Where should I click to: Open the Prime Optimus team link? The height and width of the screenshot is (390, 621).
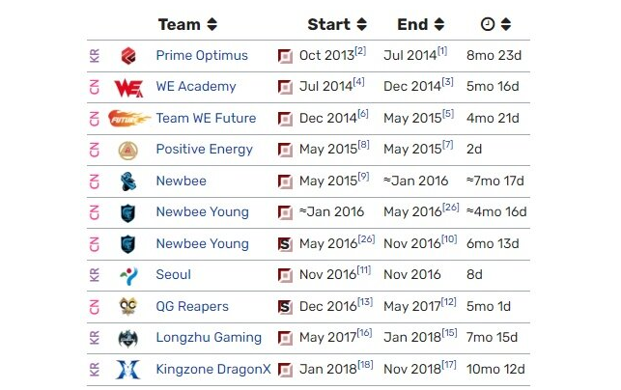tap(202, 55)
